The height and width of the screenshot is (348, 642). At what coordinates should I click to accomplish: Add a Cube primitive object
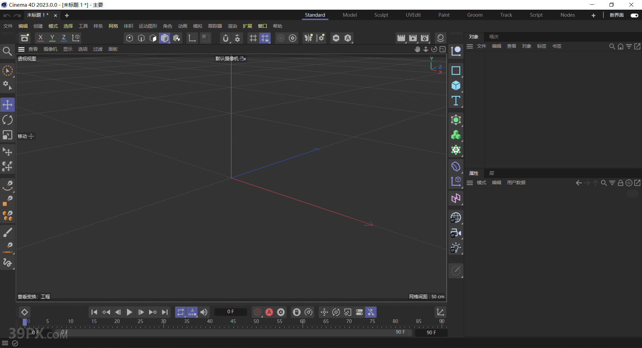pyautogui.click(x=456, y=86)
